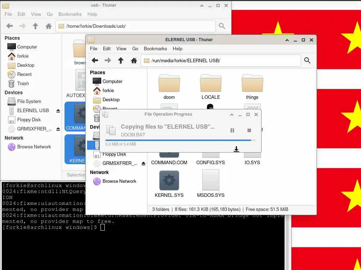Open Help menu in ELERNEL USB window

pyautogui.click(x=178, y=49)
